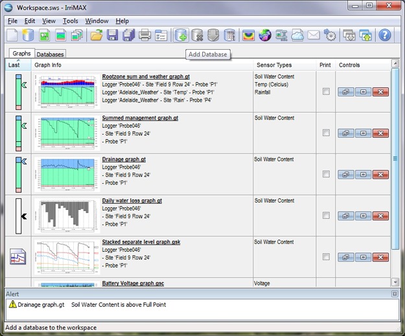Screen dimensions: 405x336
Task: Click the Rootzone sum and weather graph thumbnail
Action: 67,92
